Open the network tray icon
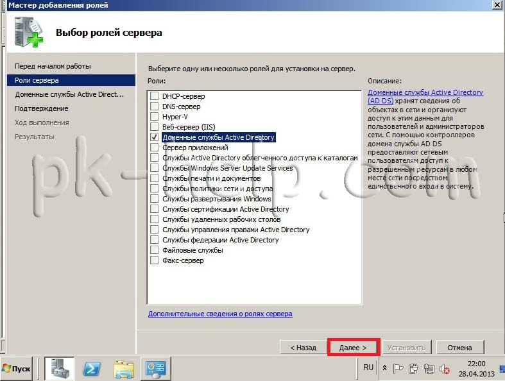Screen dimensions: 505x381 coord(429,368)
